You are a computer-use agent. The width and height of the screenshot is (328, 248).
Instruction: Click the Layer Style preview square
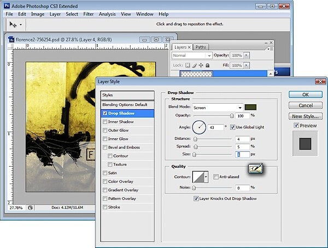tap(305, 144)
